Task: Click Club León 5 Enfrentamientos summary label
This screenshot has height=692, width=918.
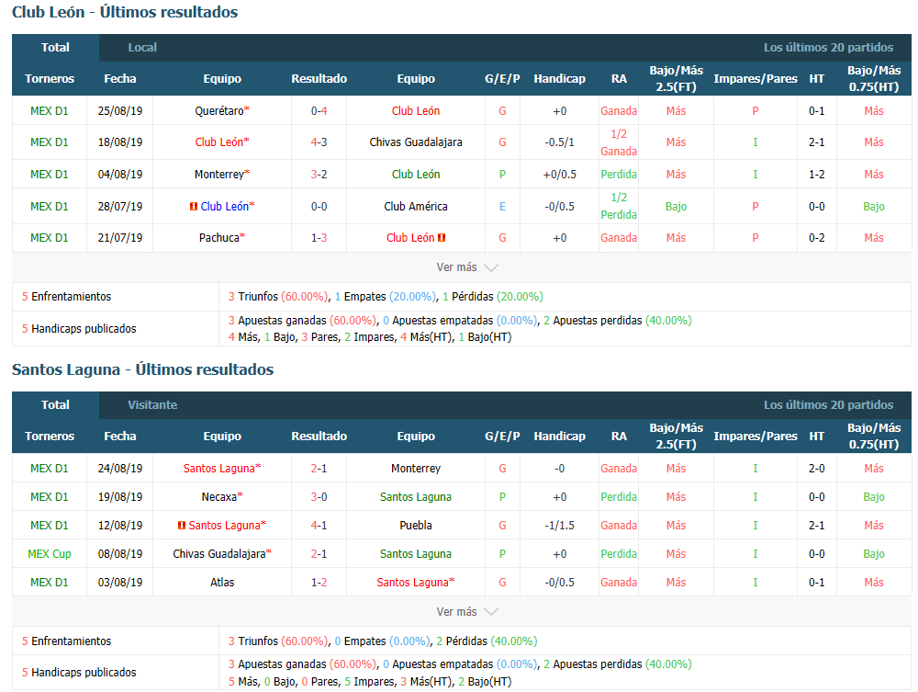Action: [66, 297]
